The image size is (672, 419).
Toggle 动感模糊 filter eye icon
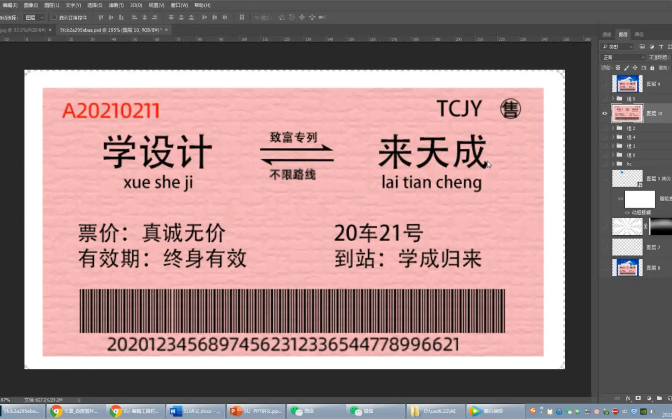point(627,213)
